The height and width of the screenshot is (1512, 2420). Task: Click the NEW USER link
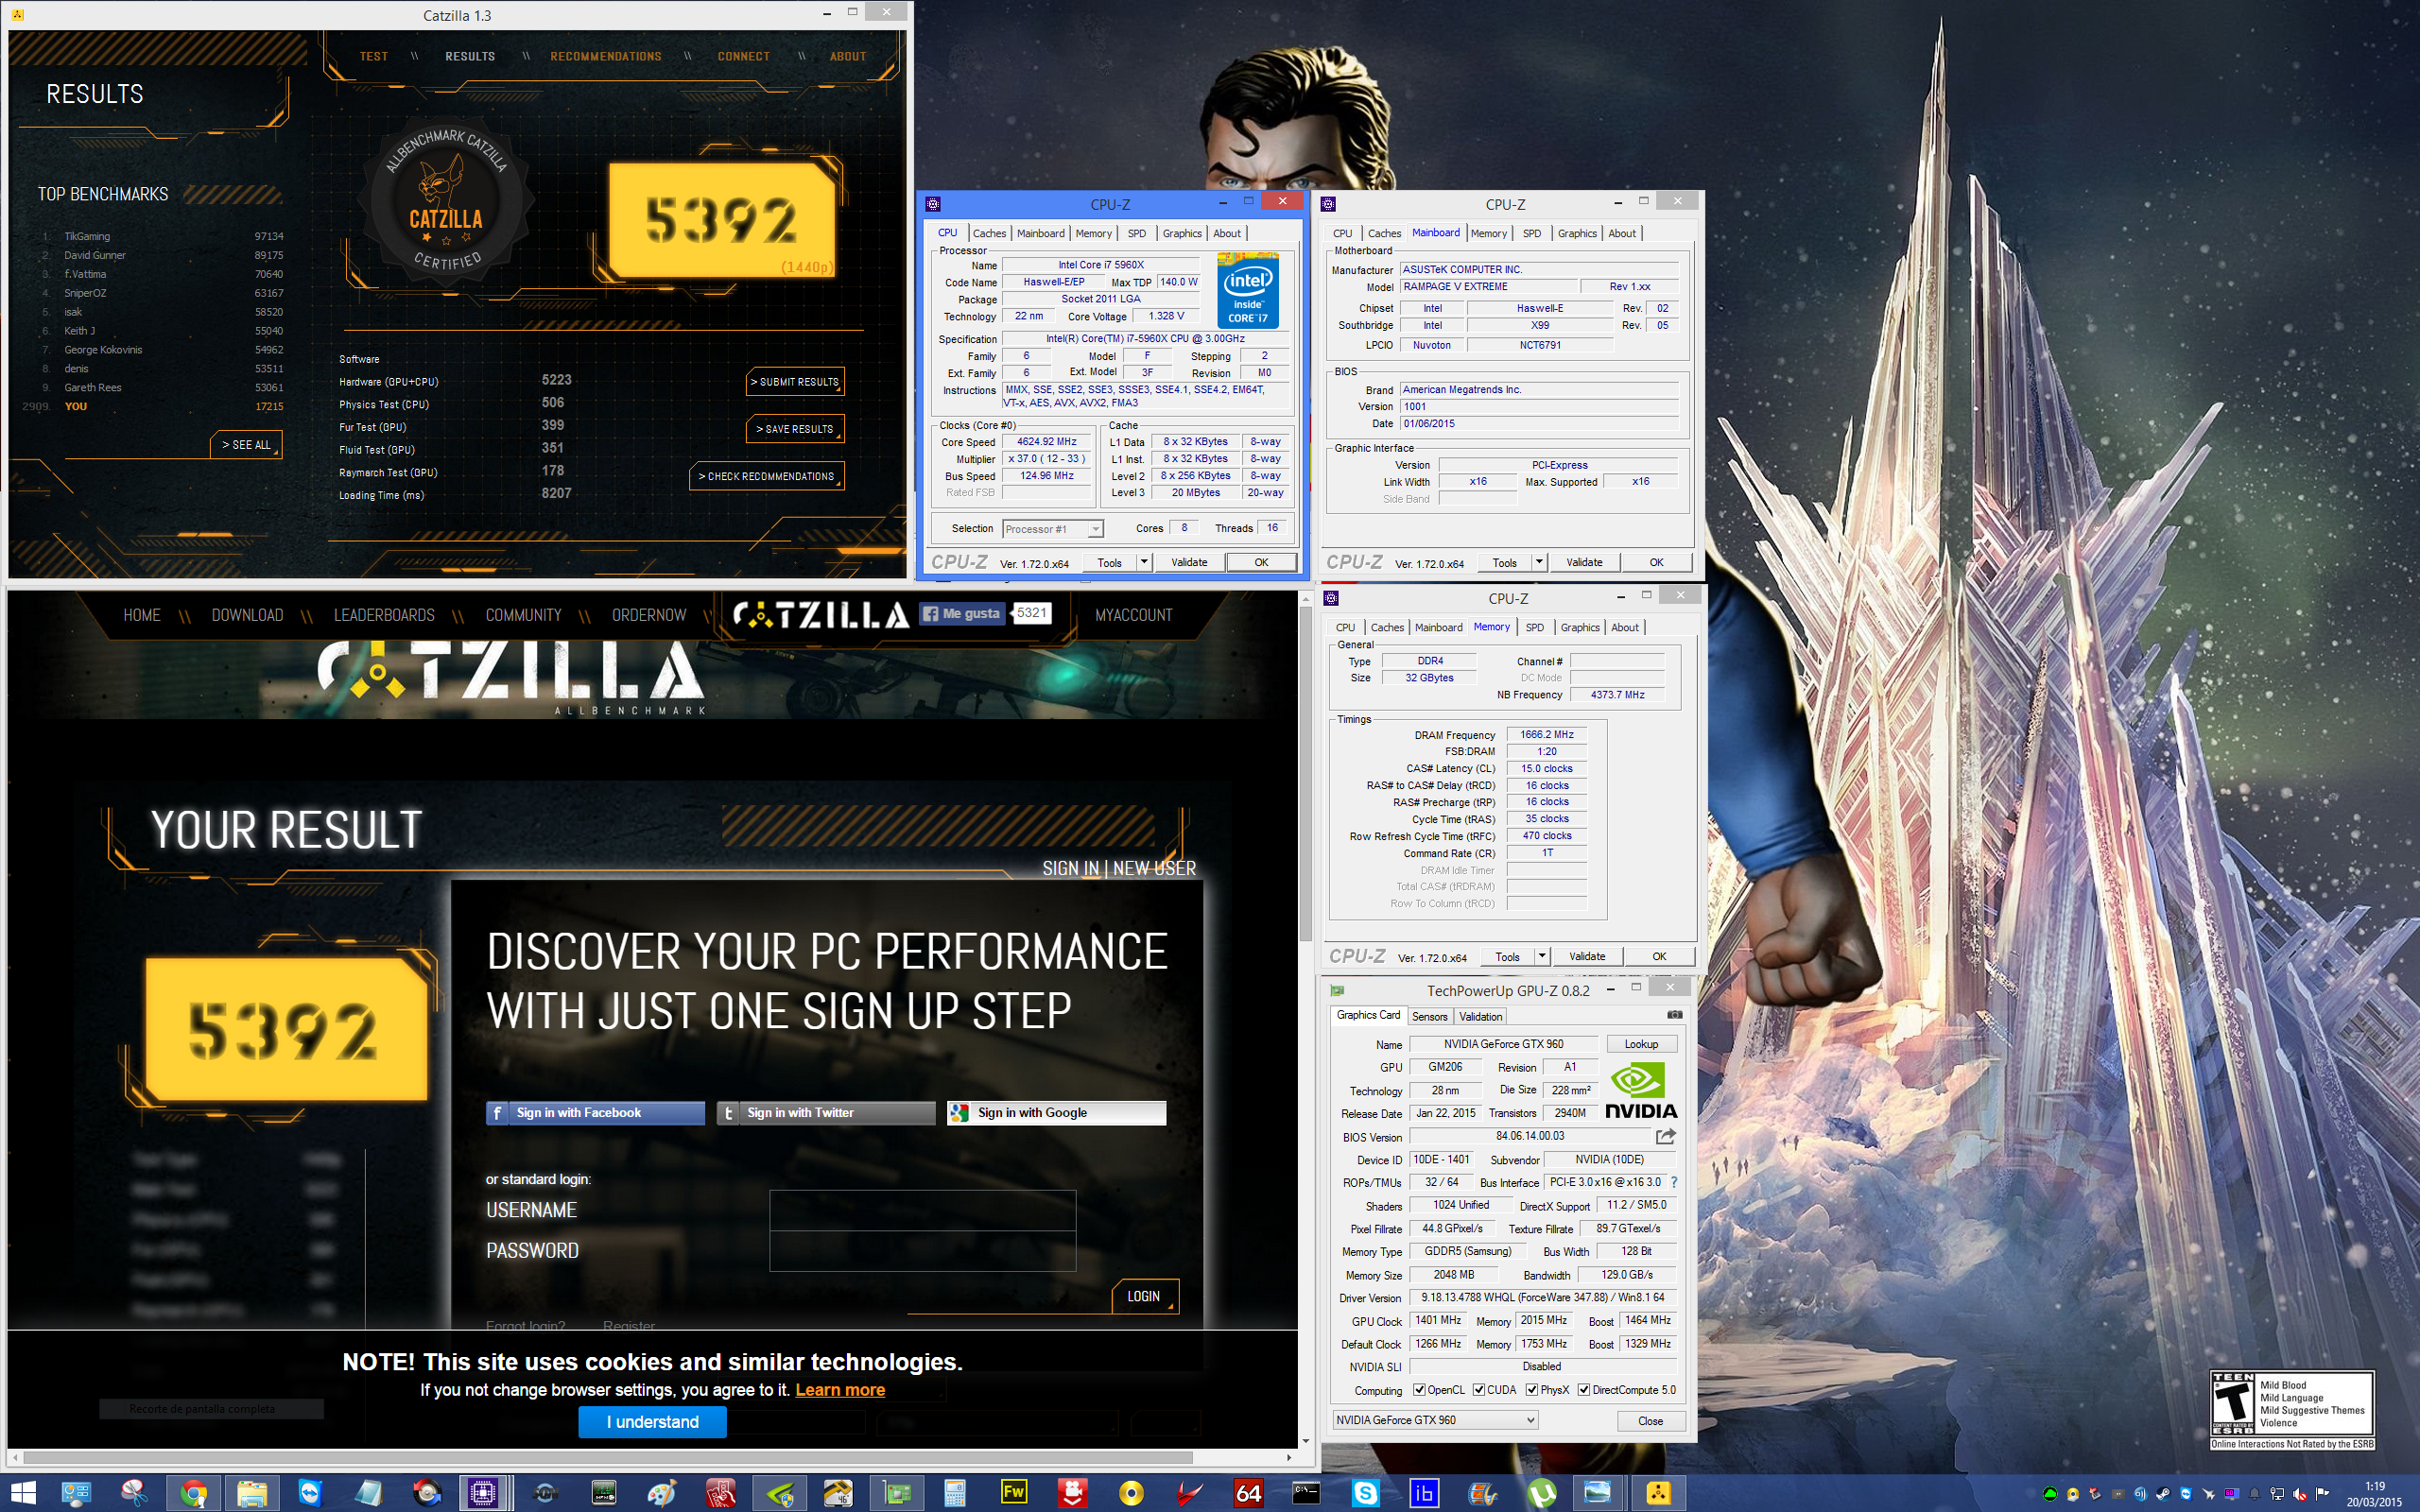1154,868
